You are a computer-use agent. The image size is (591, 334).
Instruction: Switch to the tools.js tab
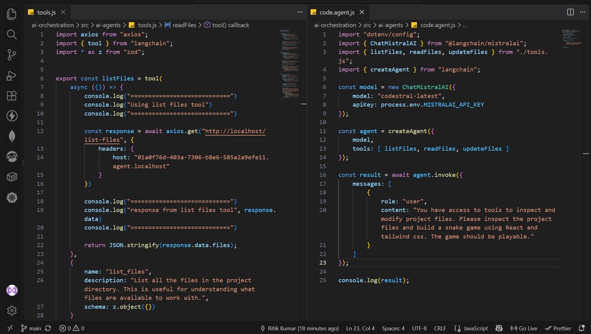pos(47,12)
